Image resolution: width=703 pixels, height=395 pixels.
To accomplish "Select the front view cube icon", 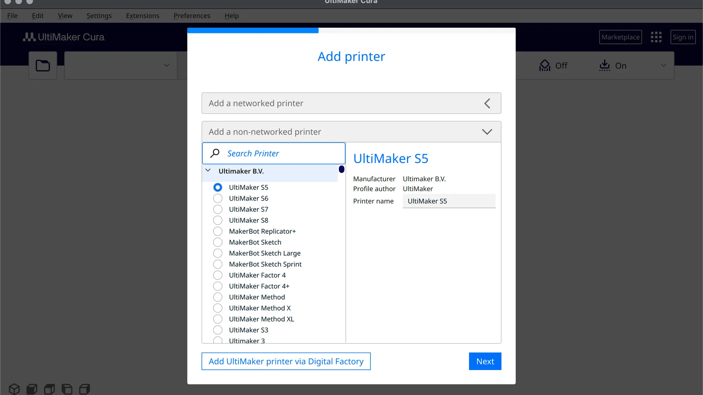I will click(x=32, y=389).
